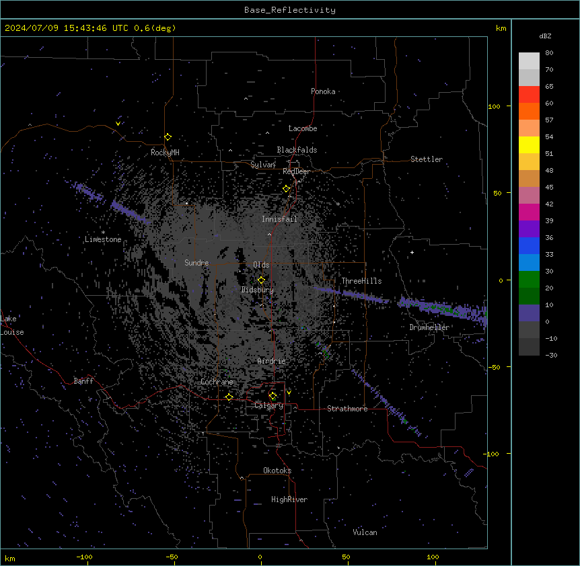Click the Limestone label
The height and width of the screenshot is (566, 580).
[x=103, y=239]
